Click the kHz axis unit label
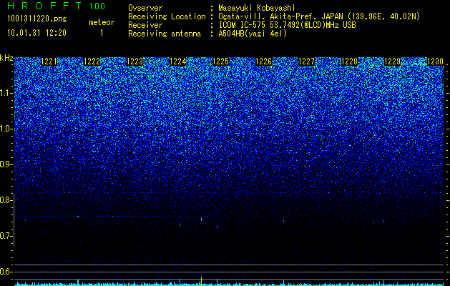450x286 pixels. coord(6,58)
